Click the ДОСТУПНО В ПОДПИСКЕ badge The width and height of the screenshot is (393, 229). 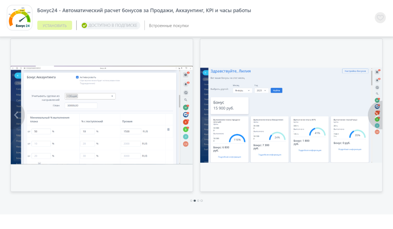[x=111, y=25]
